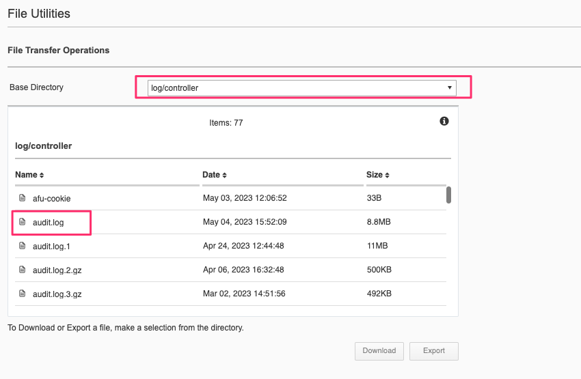Viewport: 581px width, 379px height.
Task: Click the file icon next to audit.log
Action: 23,222
